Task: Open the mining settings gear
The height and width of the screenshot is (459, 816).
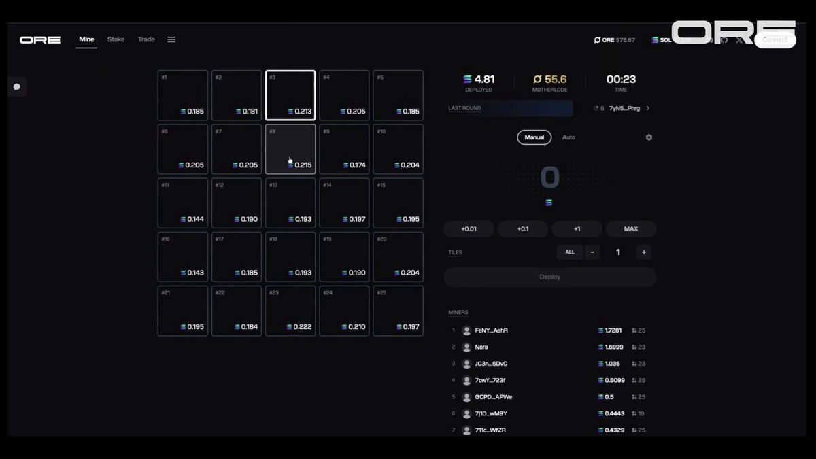Action: [649, 137]
